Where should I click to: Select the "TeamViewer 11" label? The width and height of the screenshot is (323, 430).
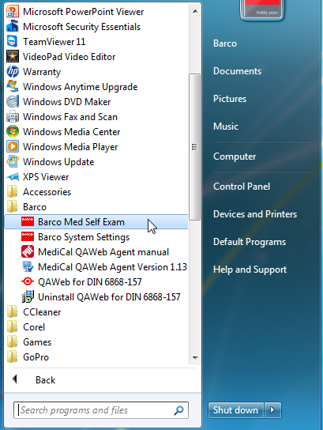[54, 42]
